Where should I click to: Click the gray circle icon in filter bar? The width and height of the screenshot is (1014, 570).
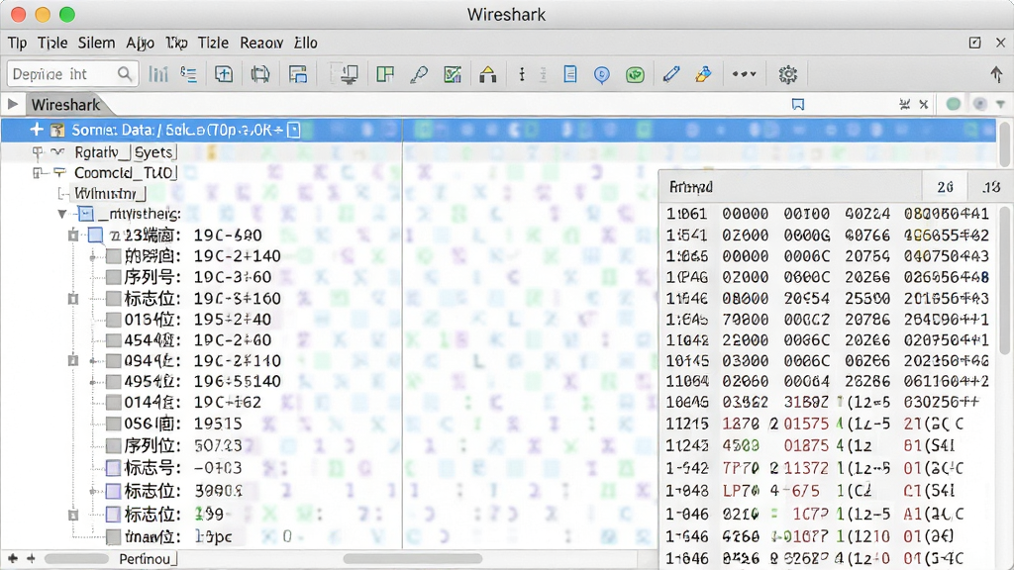[979, 104]
